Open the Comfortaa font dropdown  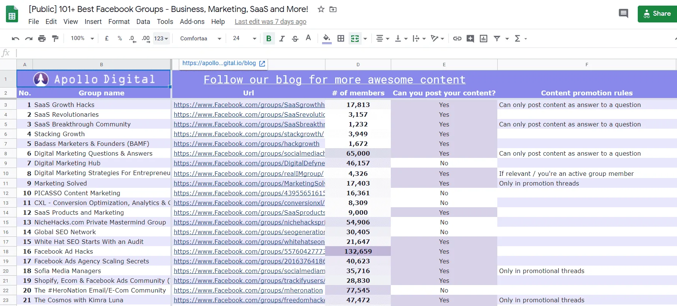201,39
